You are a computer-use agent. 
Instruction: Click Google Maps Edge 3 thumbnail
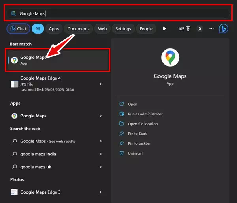click(x=15, y=192)
